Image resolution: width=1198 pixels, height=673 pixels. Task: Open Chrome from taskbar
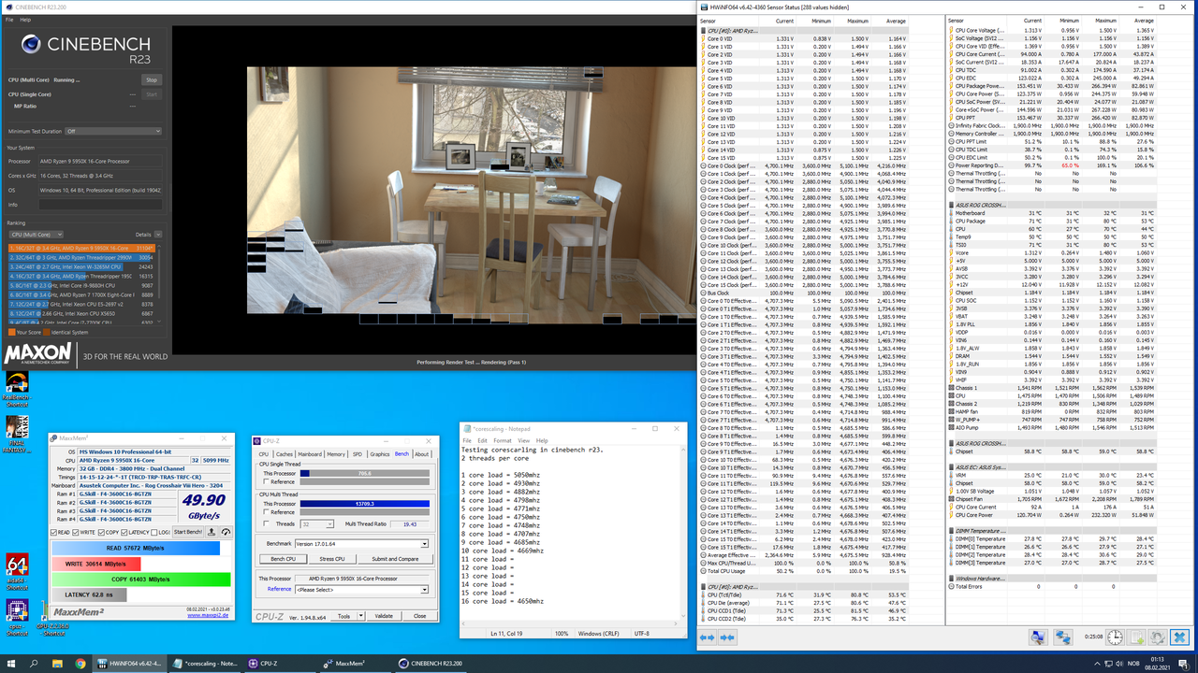[x=80, y=663]
